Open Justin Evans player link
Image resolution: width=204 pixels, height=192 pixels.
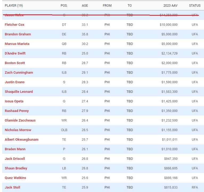coord(15,82)
